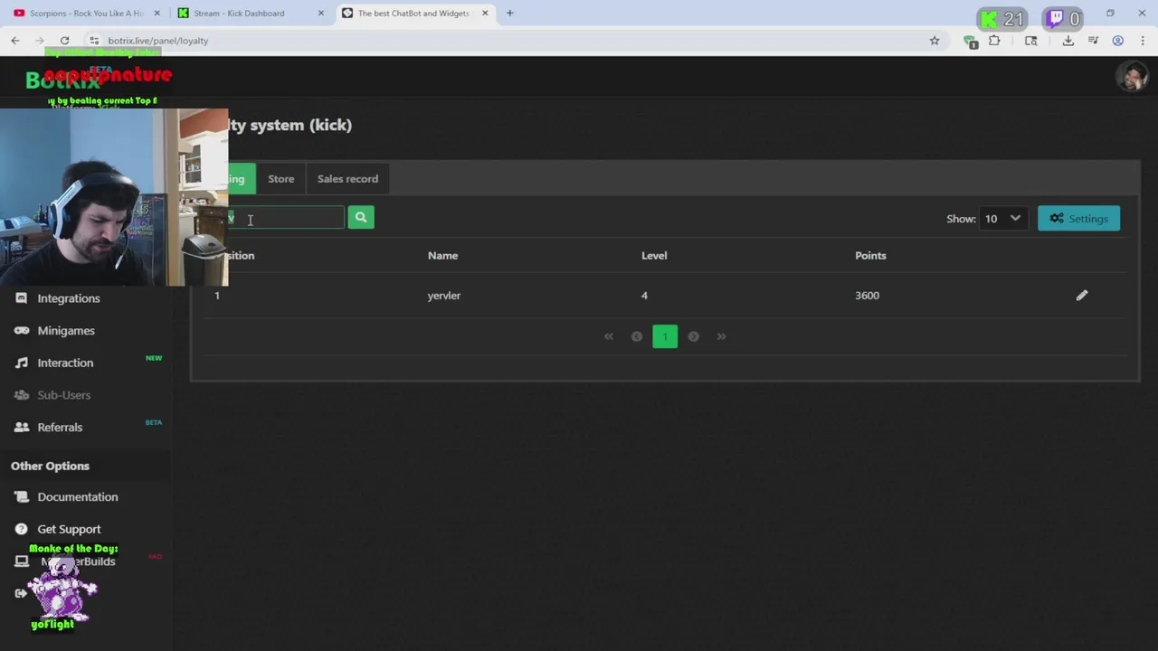This screenshot has height=651, width=1158.
Task: Go to Interaction in the sidebar
Action: 65,363
